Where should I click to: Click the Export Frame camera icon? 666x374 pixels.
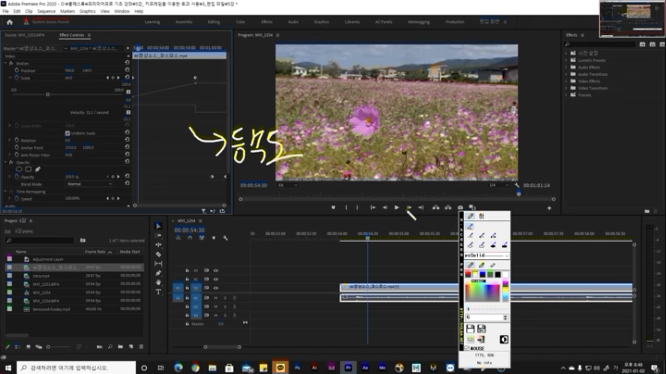tap(460, 207)
